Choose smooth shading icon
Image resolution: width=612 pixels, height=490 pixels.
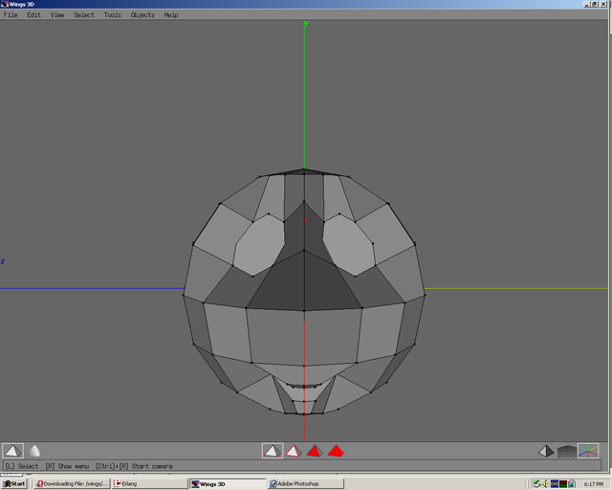(x=34, y=451)
